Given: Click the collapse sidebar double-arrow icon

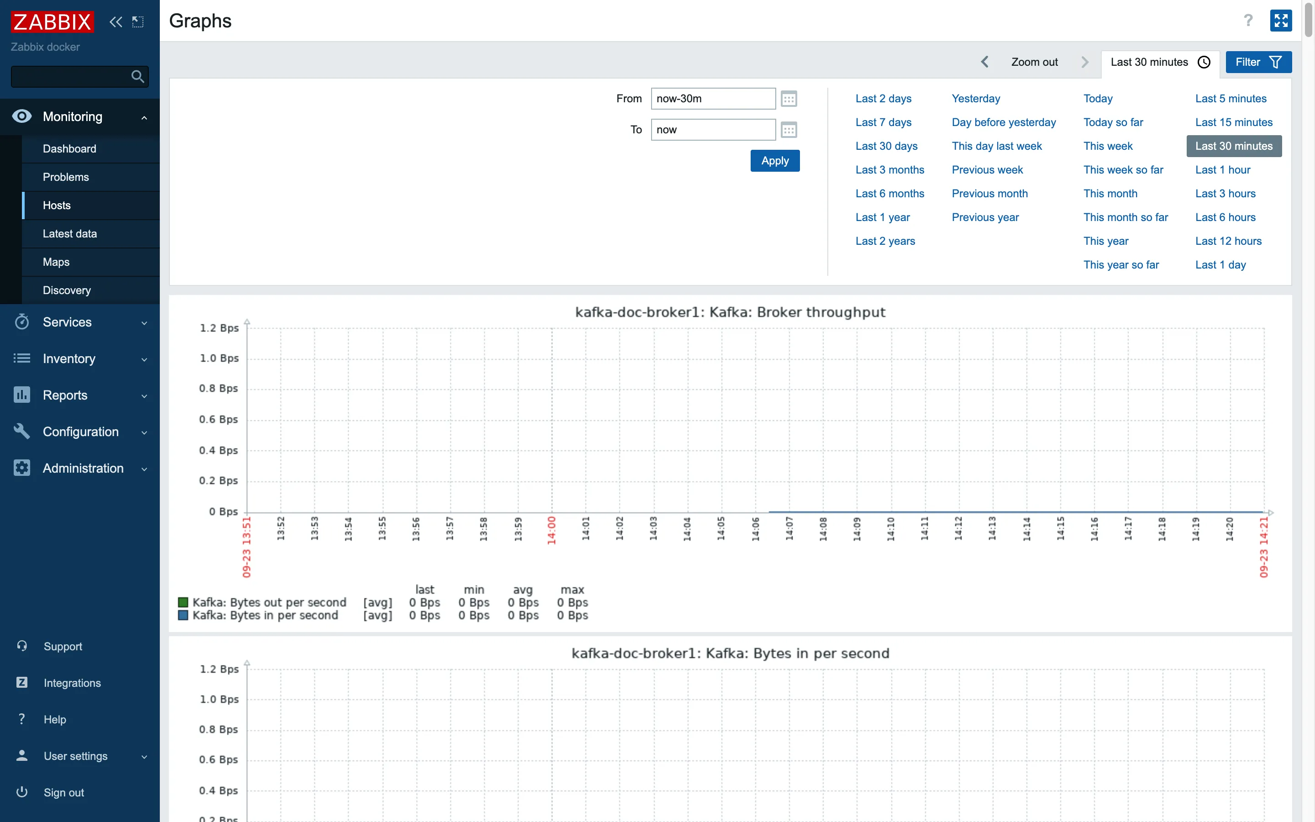Looking at the screenshot, I should (116, 20).
